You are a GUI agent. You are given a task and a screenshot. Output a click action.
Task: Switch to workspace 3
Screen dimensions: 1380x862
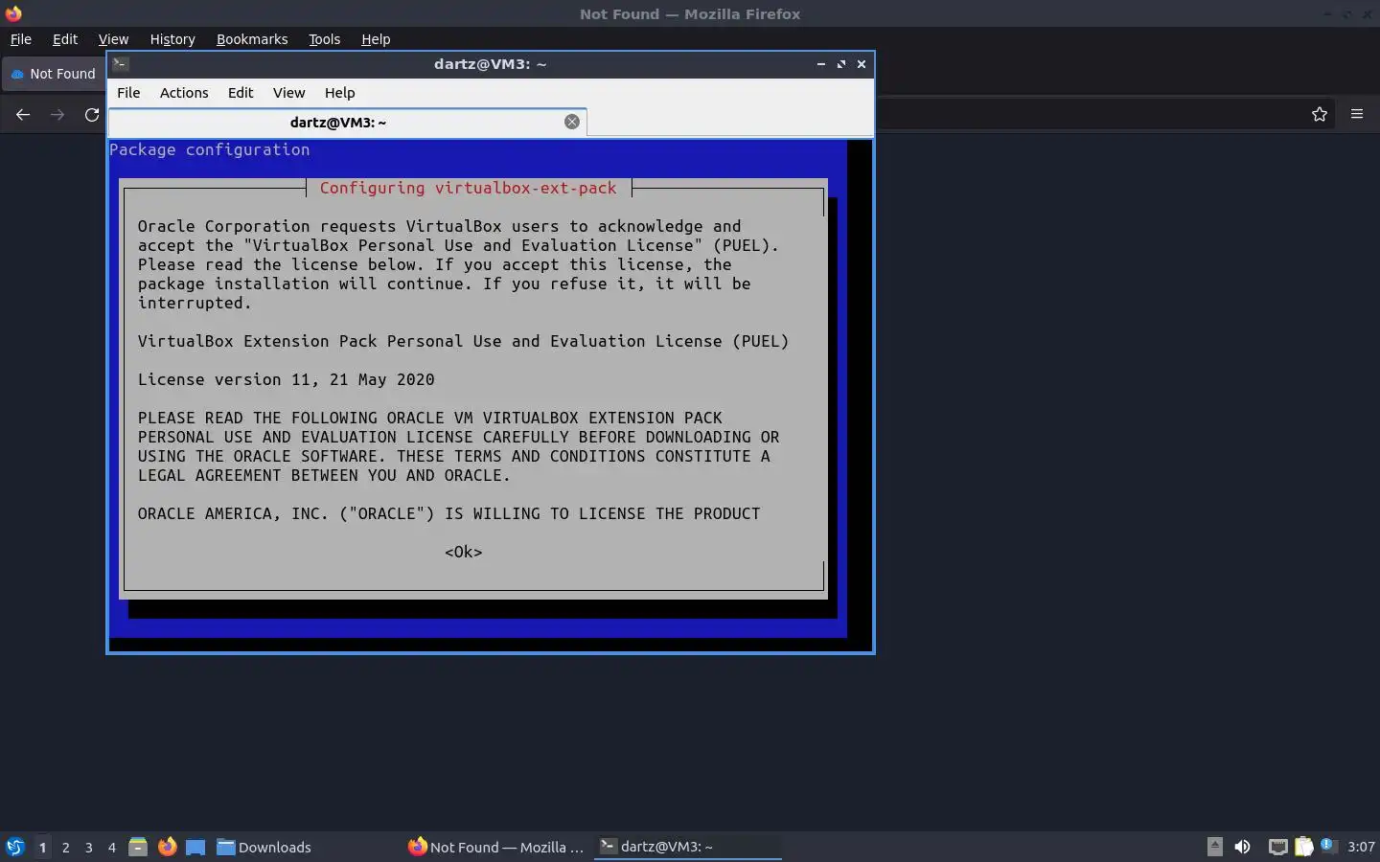(88, 847)
